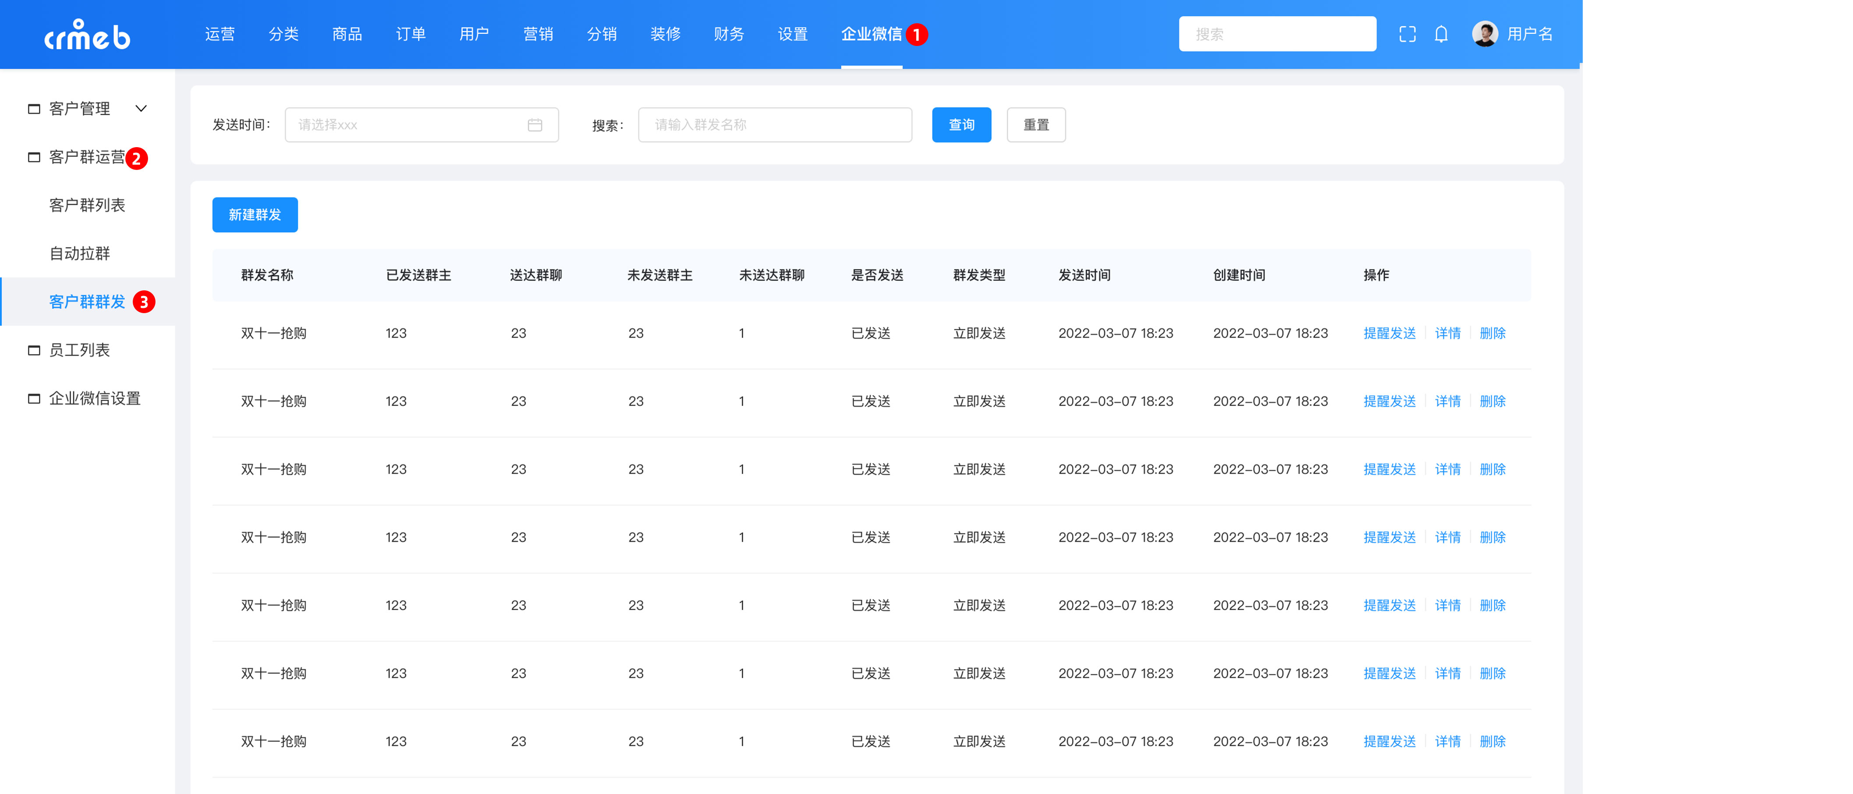Click the 重置 button
The width and height of the screenshot is (1853, 794).
(1036, 125)
